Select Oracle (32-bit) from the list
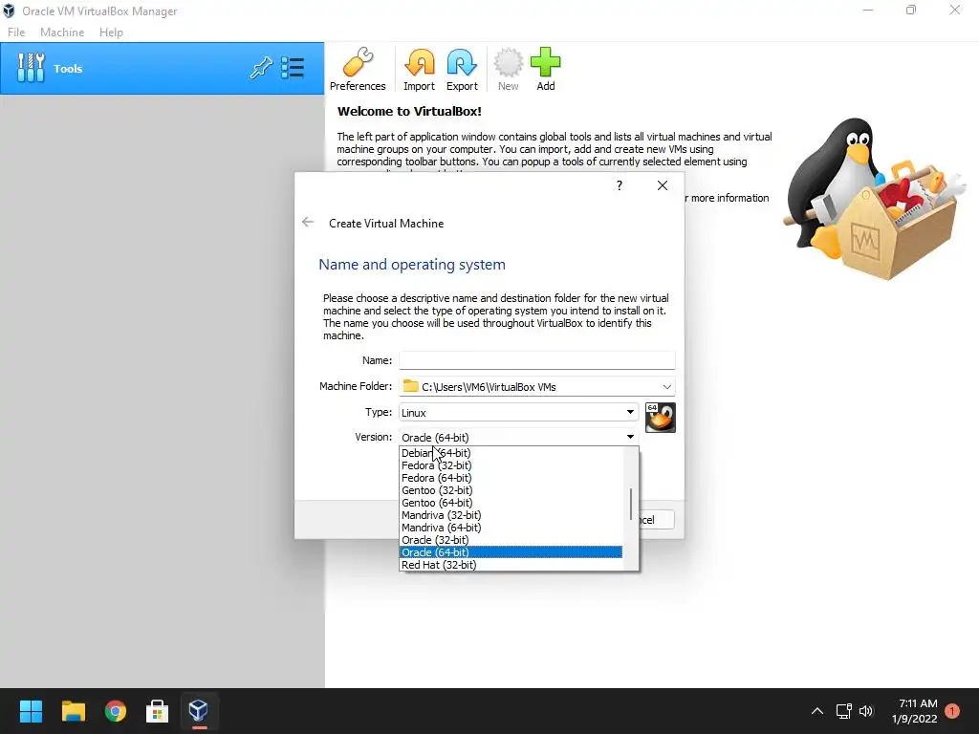The image size is (979, 734). [511, 541]
